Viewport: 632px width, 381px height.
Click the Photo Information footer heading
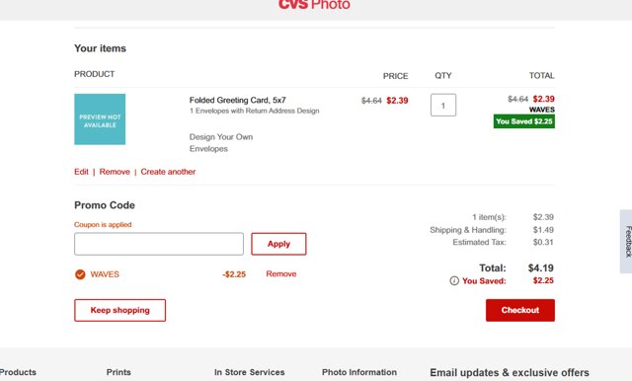click(359, 372)
